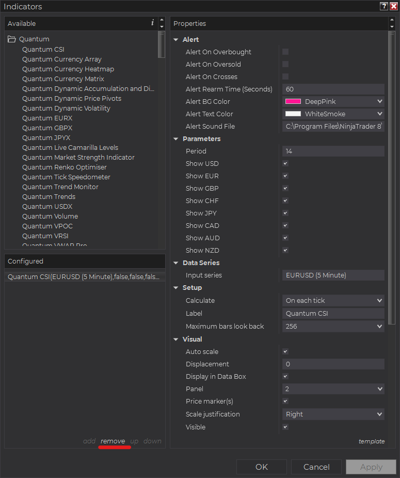Click the WhiteSmoke color swatch

point(293,114)
